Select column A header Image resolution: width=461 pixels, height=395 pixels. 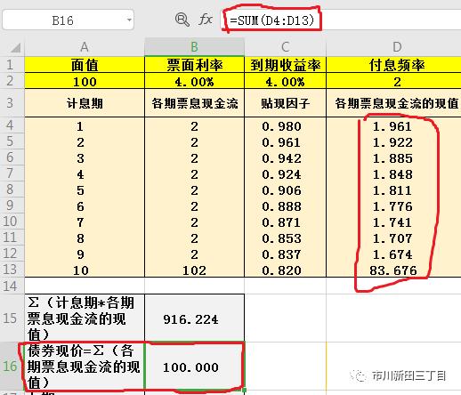coord(85,47)
